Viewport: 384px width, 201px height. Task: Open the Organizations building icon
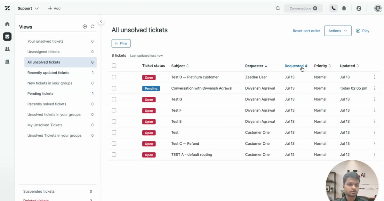[7, 61]
